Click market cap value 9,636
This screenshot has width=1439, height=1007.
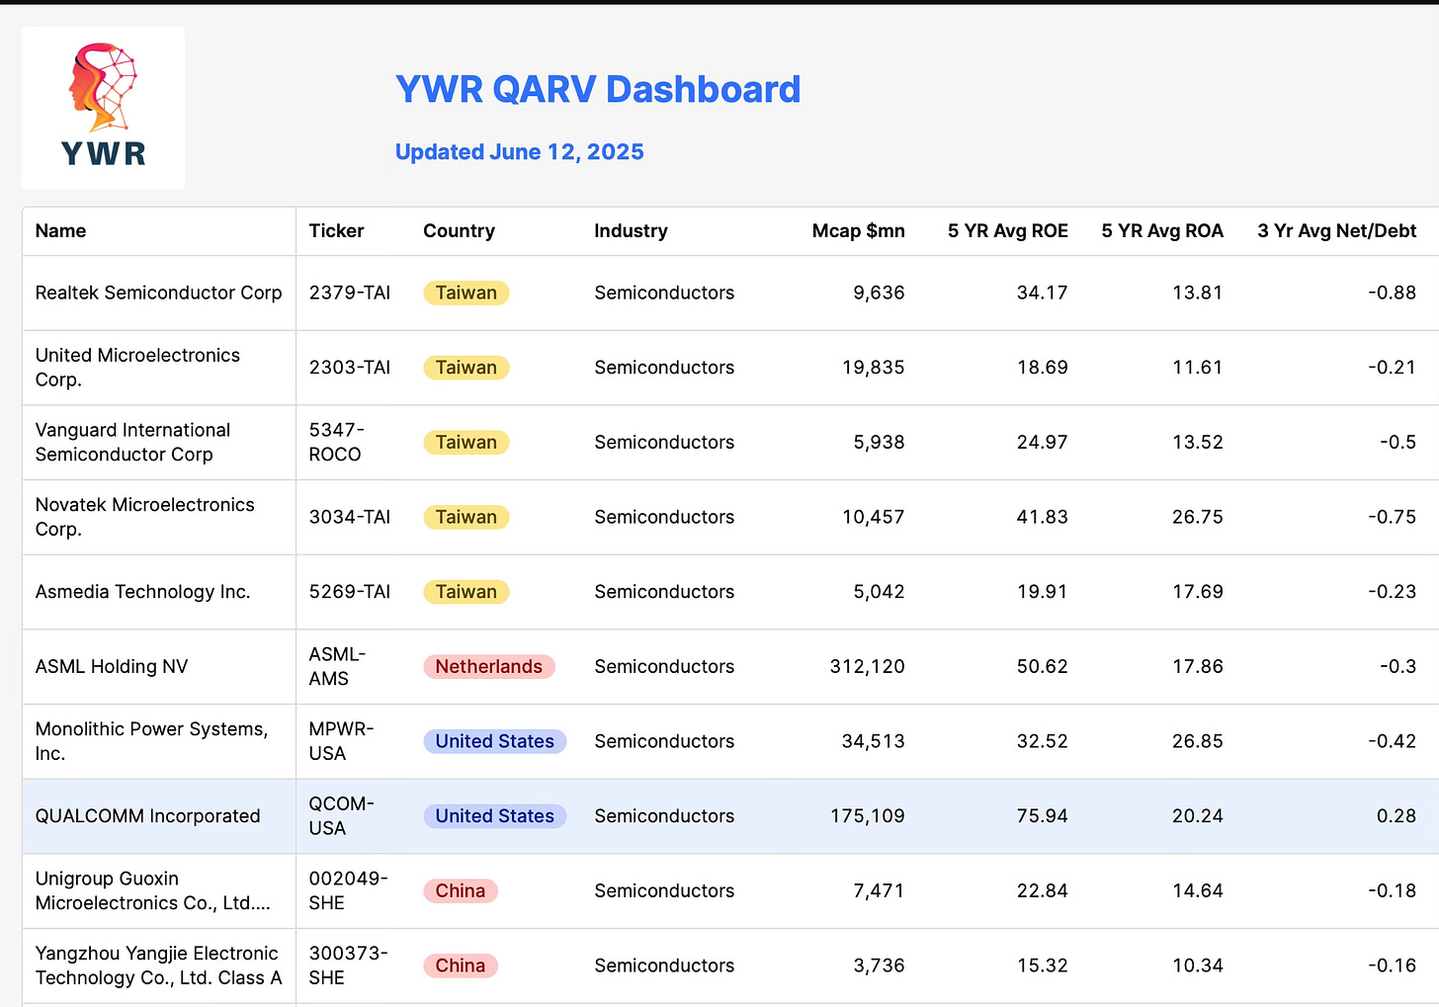(x=879, y=293)
